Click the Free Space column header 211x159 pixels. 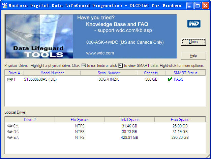tap(180, 120)
